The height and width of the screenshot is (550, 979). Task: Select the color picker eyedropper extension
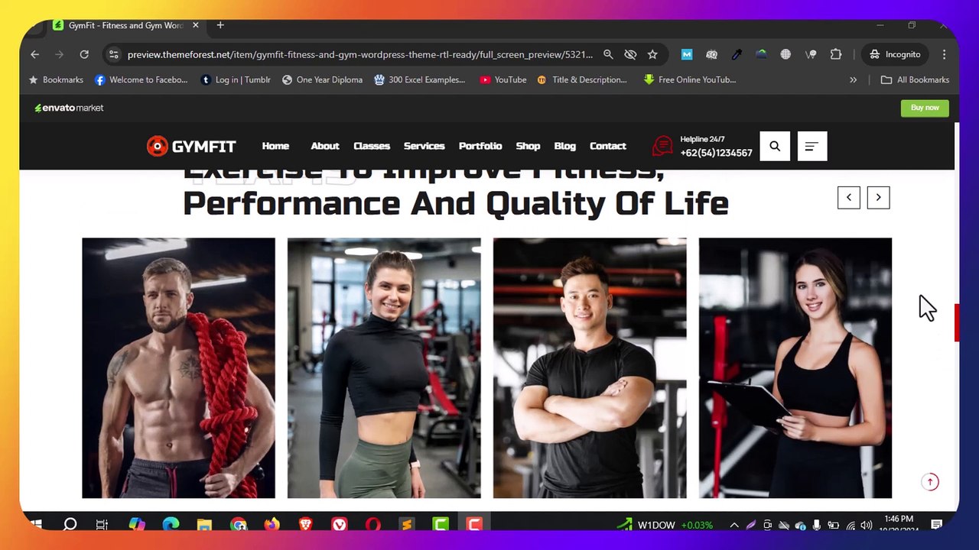point(737,54)
